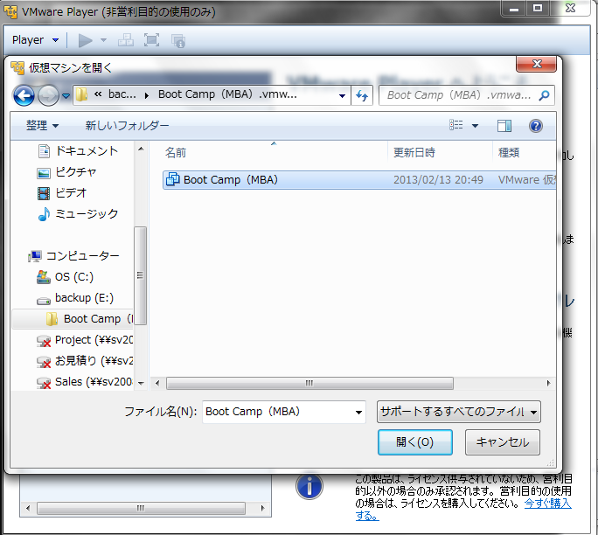Sort by the 種類 column header
Image resolution: width=598 pixels, height=535 pixels.
509,153
